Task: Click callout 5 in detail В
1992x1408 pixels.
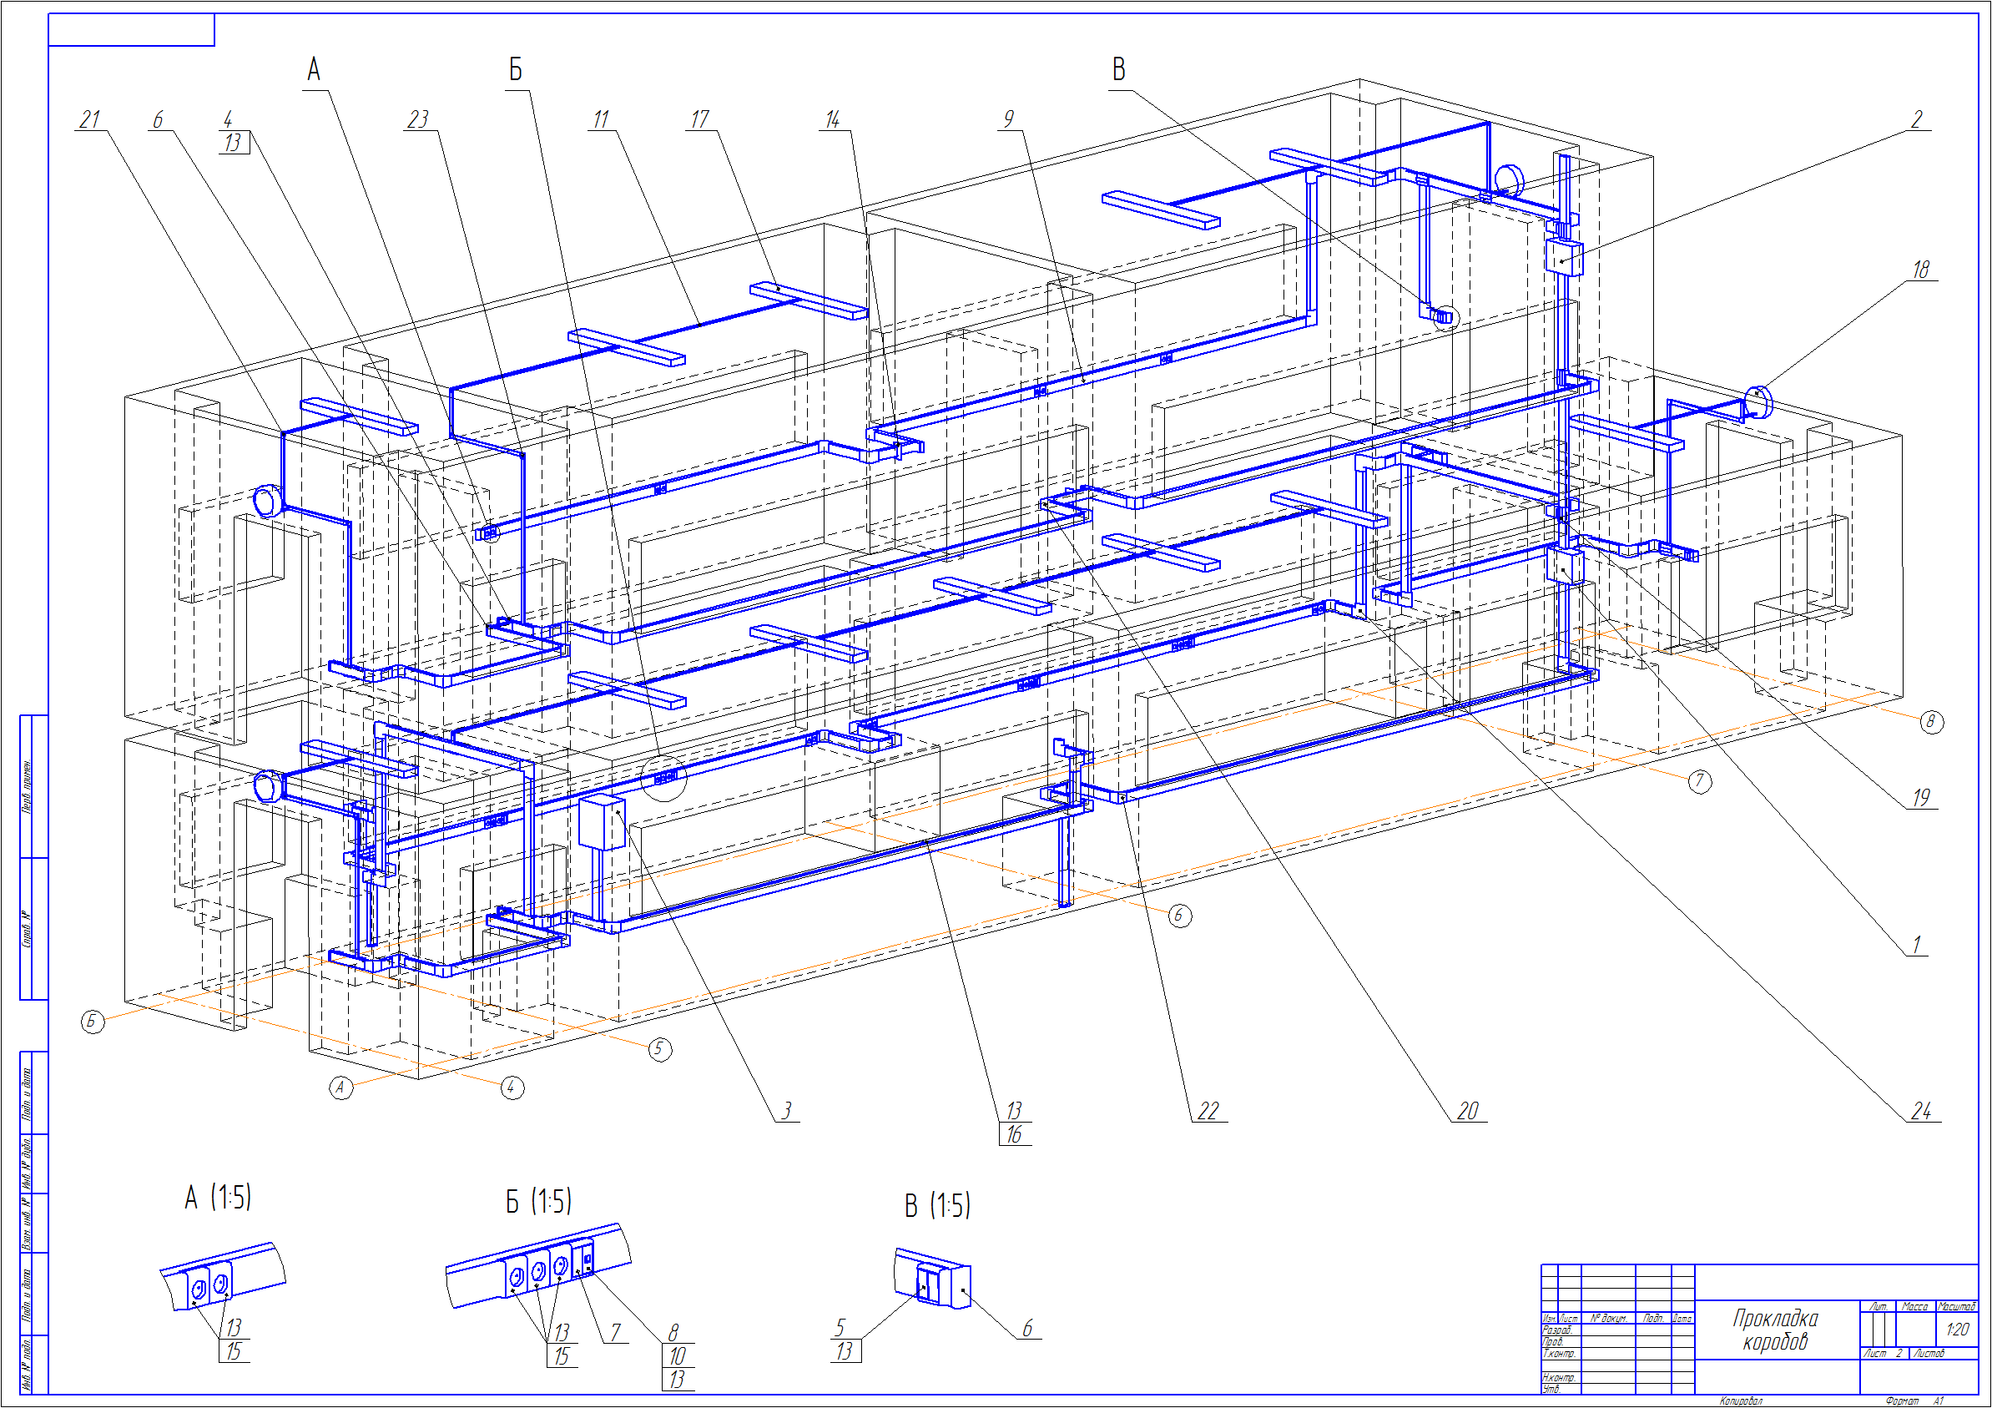Action: coord(839,1328)
